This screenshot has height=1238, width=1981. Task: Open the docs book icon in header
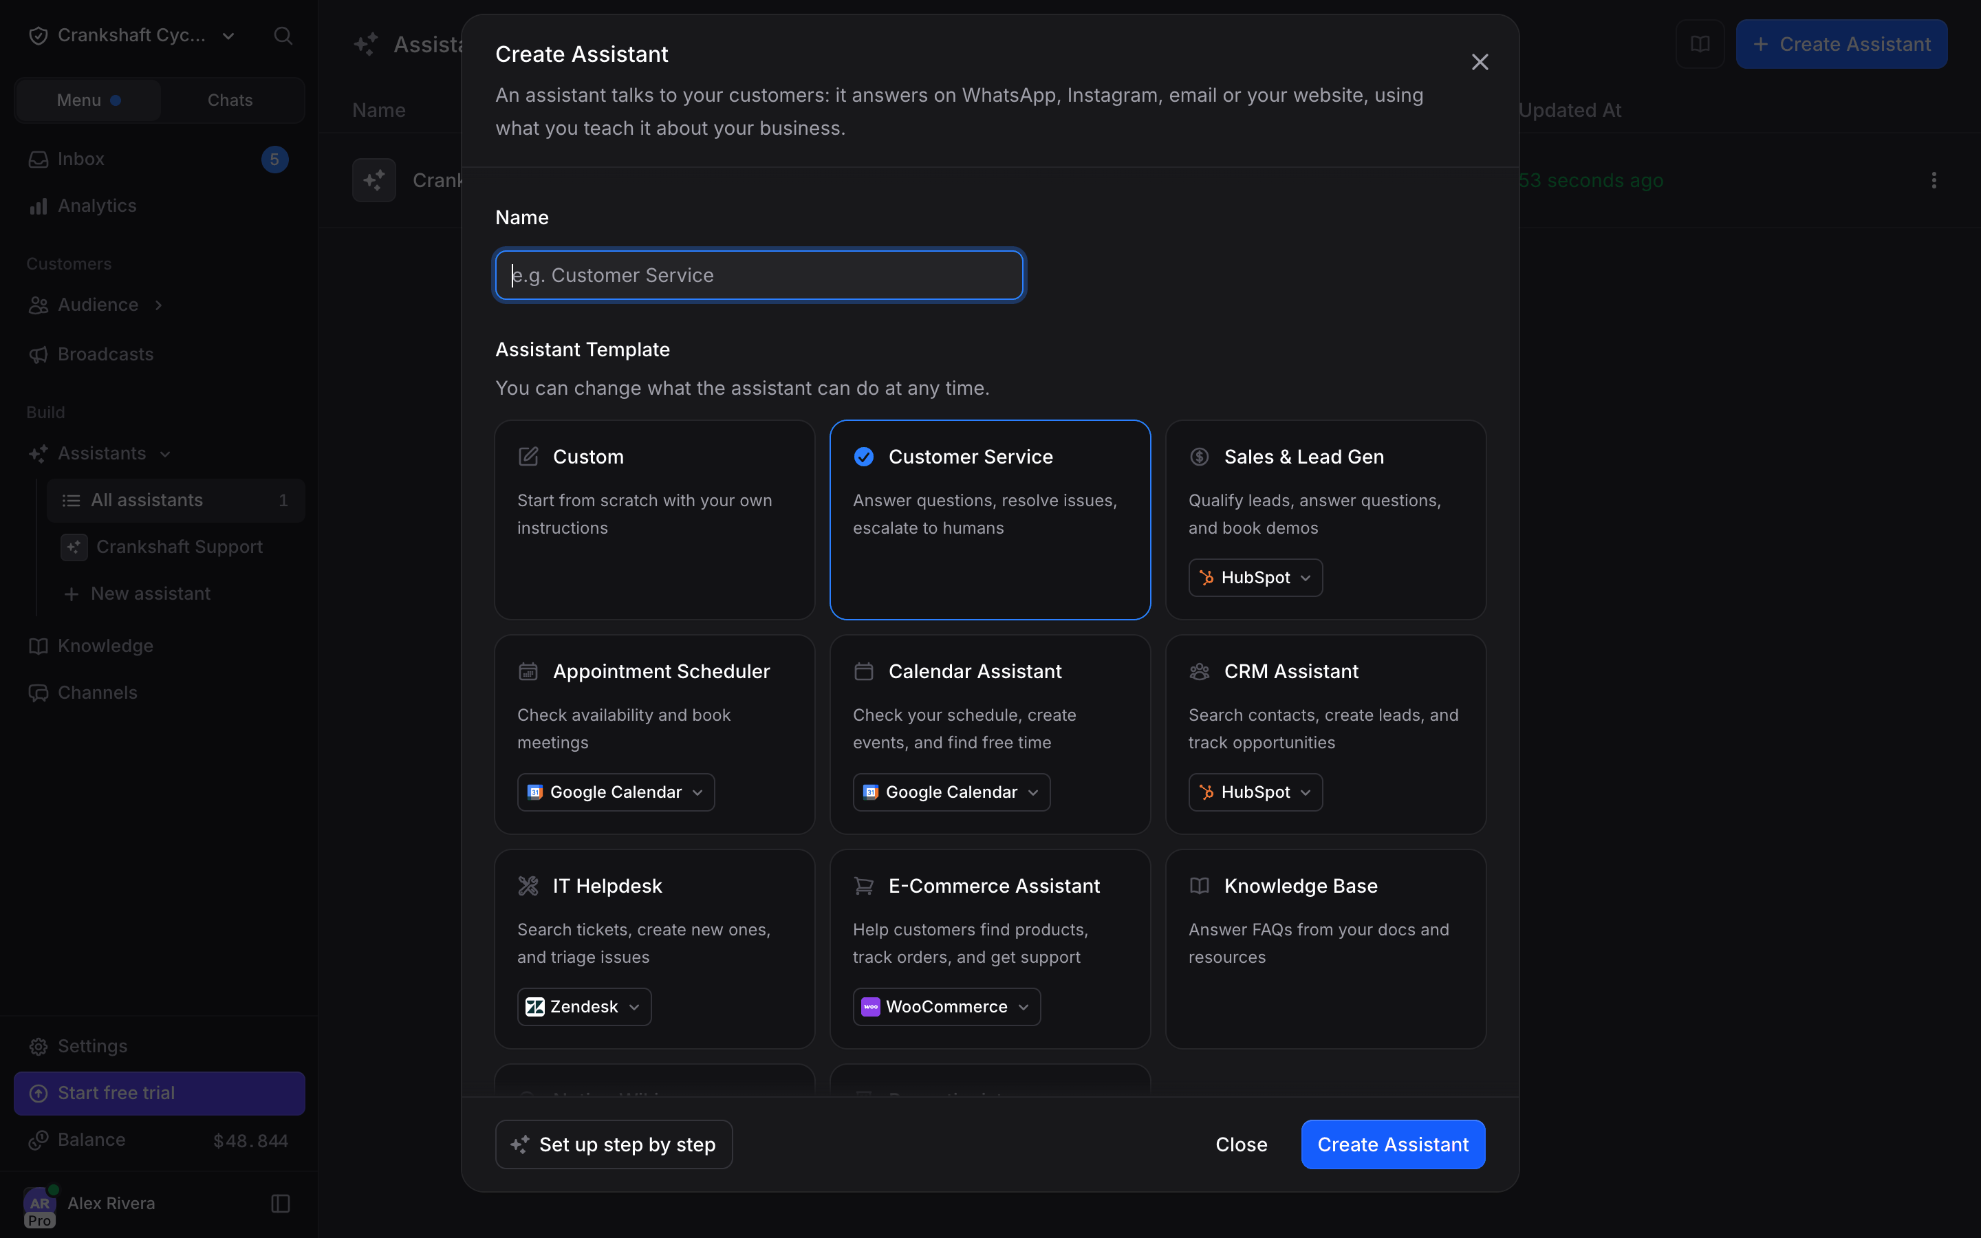coord(1700,44)
